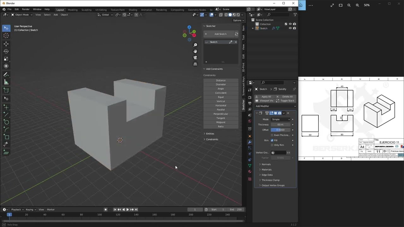Activate the Move tool

tap(6, 44)
